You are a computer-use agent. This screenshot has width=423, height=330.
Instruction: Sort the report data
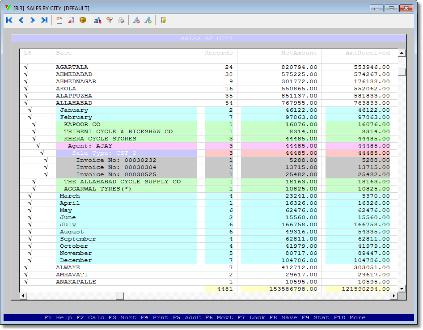98,20
